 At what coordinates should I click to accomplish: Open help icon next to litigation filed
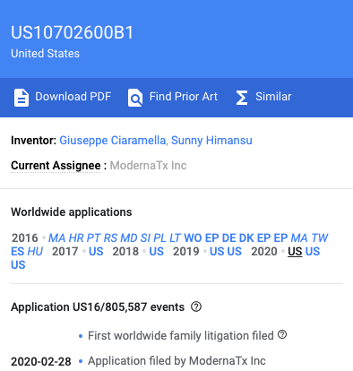(x=282, y=334)
